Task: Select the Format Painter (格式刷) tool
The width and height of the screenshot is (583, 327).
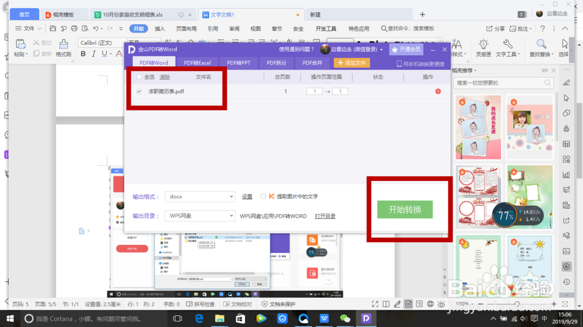Action: click(x=63, y=48)
